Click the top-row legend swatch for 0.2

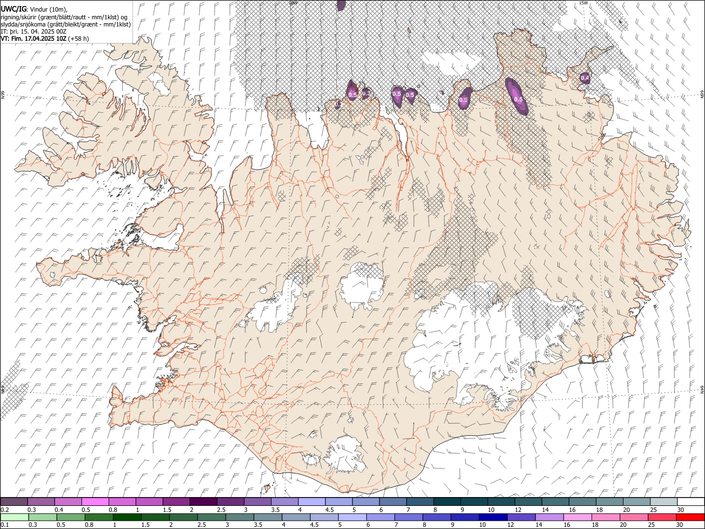(14, 502)
